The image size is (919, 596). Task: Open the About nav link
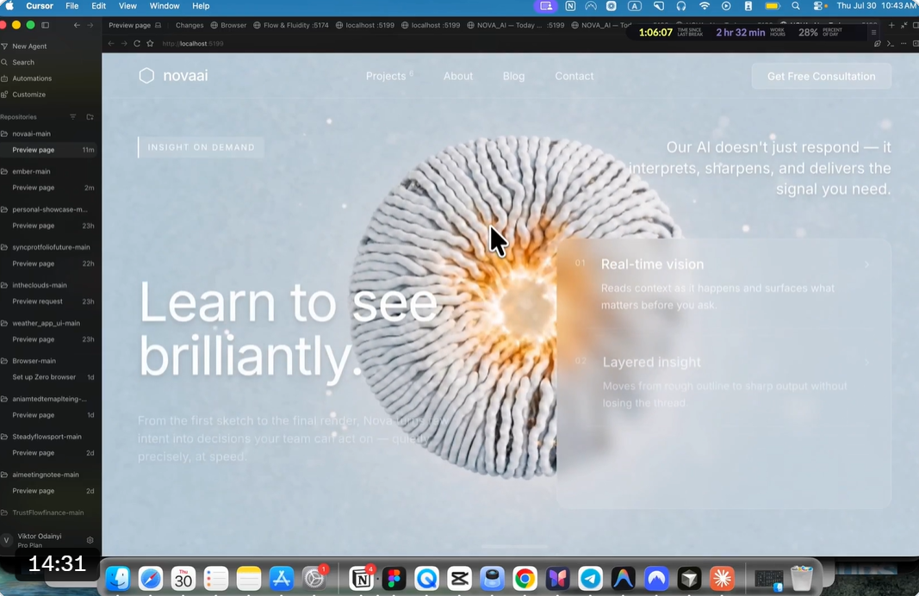[x=457, y=76]
